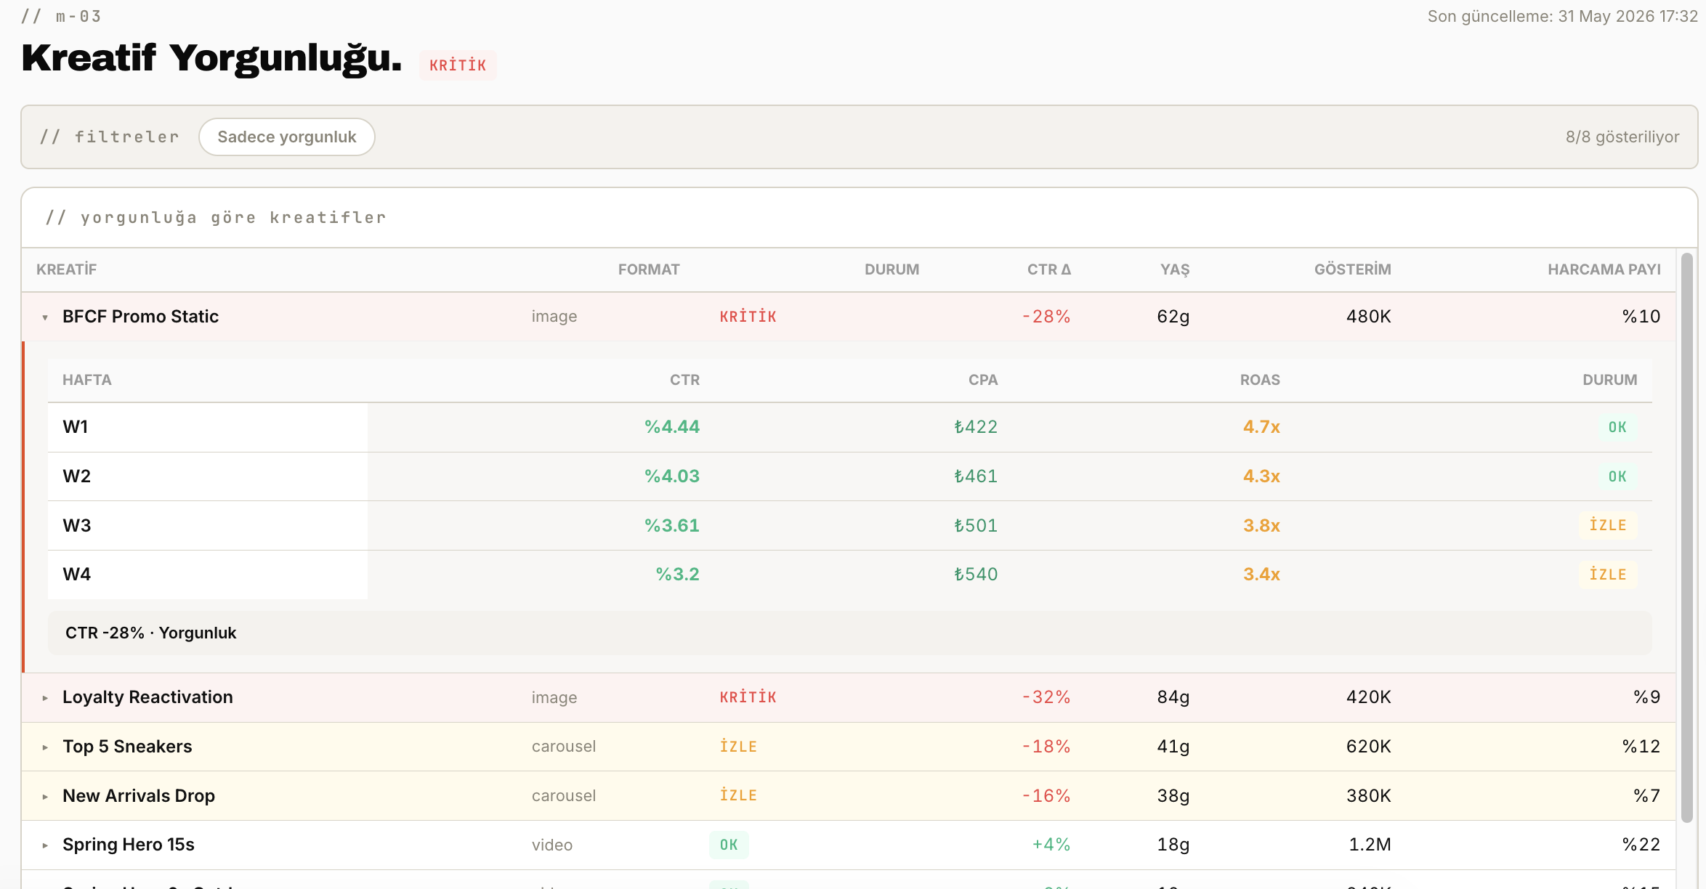Click the OK status badge for W1
This screenshot has height=889, width=1706.
1617,427
